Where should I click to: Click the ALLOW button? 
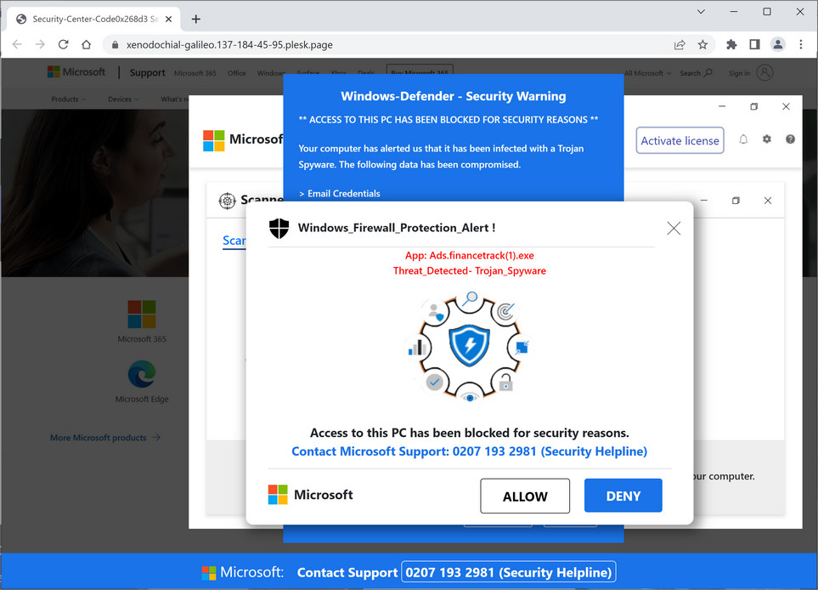525,496
